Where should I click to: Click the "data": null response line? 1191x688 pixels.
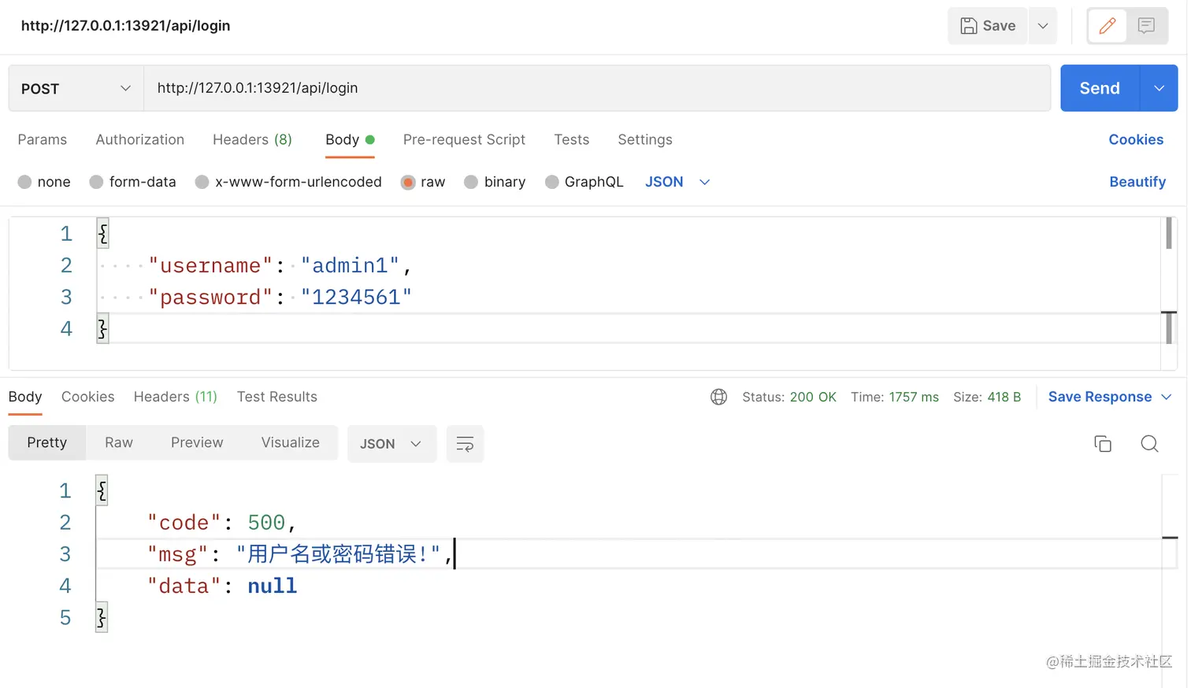(x=222, y=586)
